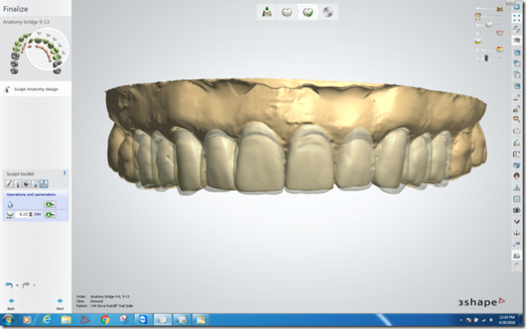Click the third cube view icon
This screenshot has width=526, height=329.
coord(517,75)
